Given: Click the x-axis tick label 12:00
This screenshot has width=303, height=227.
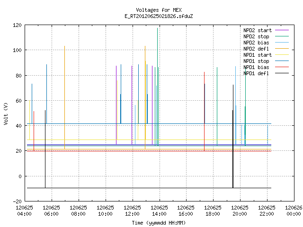Looking at the screenshot, I should [x=133, y=214].
